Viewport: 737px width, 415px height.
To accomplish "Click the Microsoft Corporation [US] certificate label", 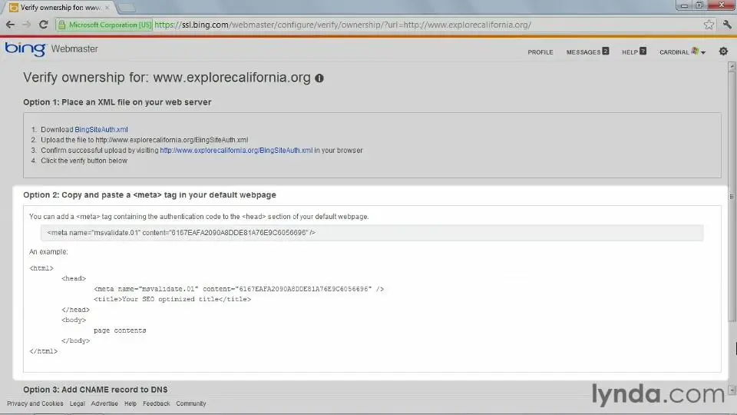I will click(x=110, y=25).
